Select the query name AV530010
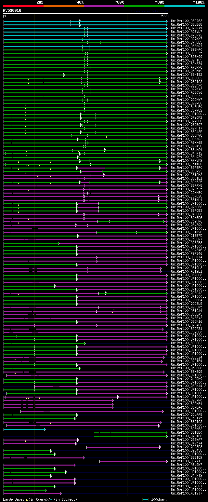The height and width of the screenshot is (502, 208). click(x=12, y=10)
